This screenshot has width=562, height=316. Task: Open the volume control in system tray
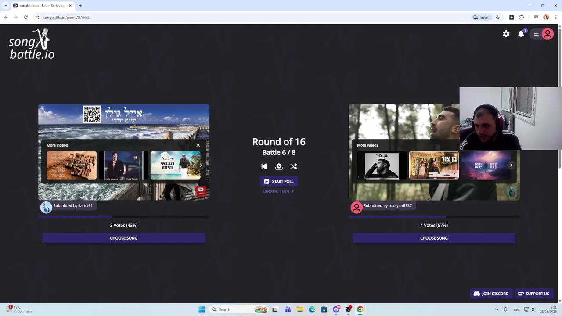click(533, 309)
